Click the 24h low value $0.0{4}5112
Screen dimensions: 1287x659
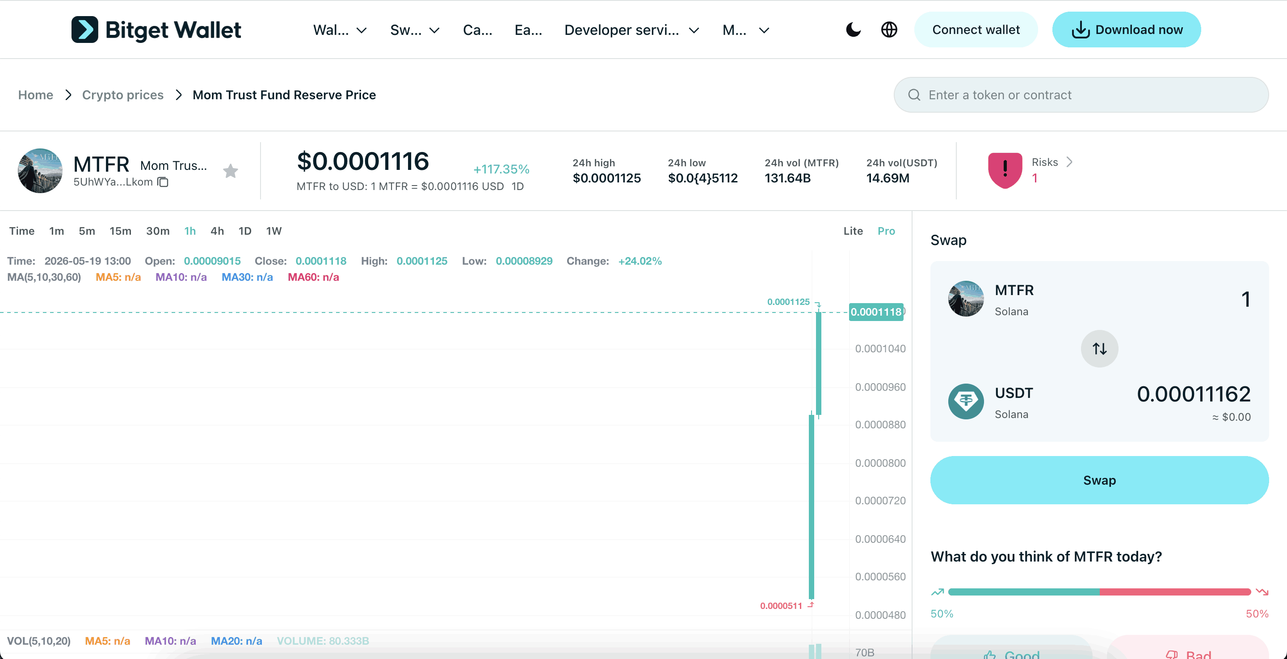(x=702, y=178)
